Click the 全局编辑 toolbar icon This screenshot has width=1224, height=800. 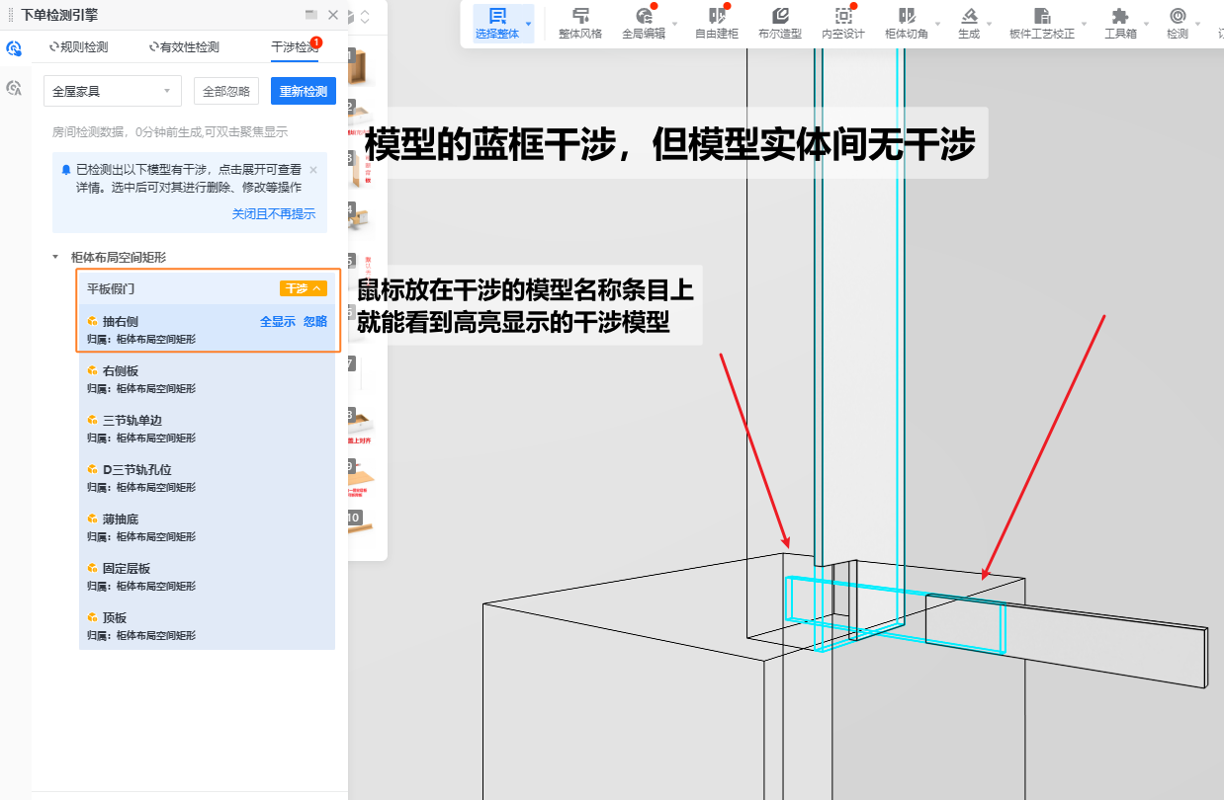[x=644, y=23]
